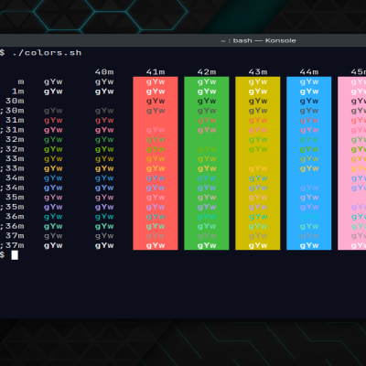The image size is (366, 366).
Task: Click white gYw in 44m column, ;37m row
Action: (309, 245)
